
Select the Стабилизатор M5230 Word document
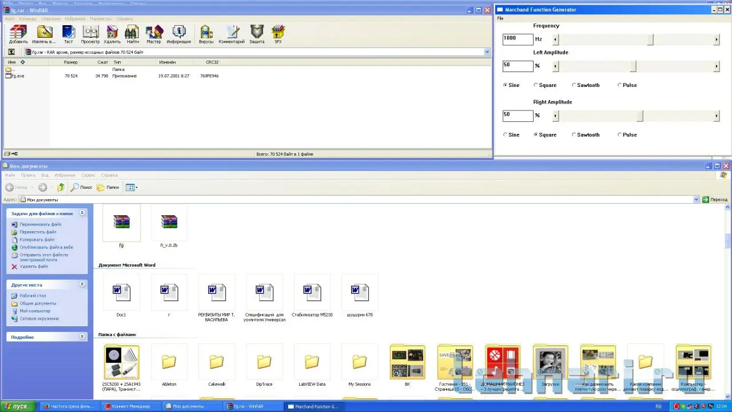point(312,296)
